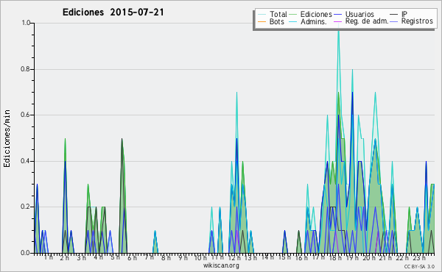Click the '10 h' x-axis label

pyautogui.click(x=200, y=258)
